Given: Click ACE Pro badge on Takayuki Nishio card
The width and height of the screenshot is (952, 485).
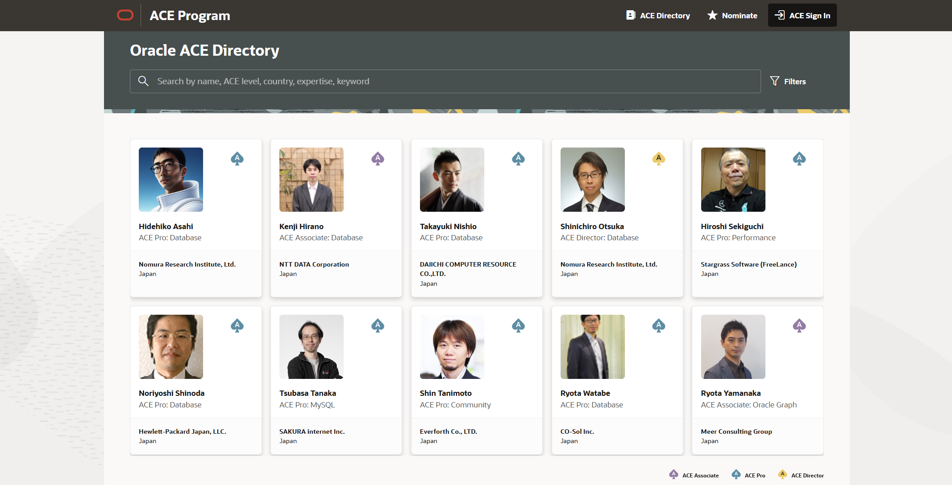Looking at the screenshot, I should coord(518,159).
